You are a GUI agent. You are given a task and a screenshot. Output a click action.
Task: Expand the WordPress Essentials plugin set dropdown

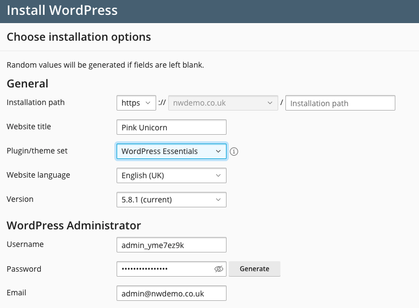pyautogui.click(x=172, y=151)
